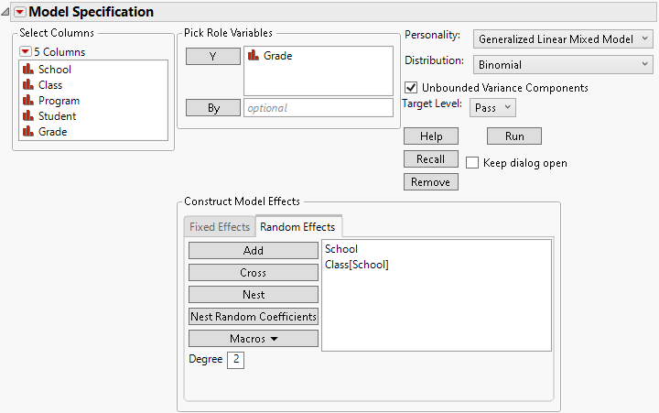Screen dimensions: 659x413
Task: Click the Class column nominal icon
Action: coord(28,85)
